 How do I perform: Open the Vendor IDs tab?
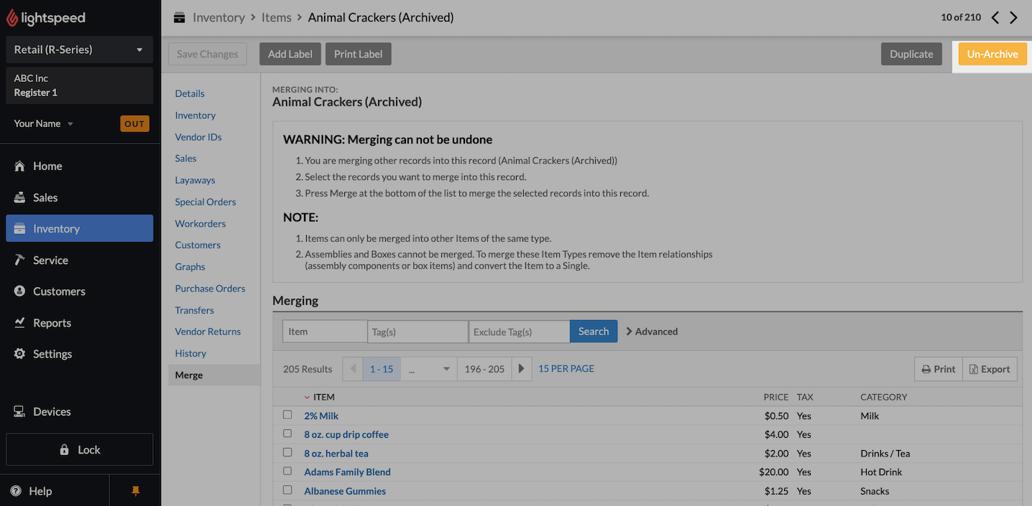point(198,136)
